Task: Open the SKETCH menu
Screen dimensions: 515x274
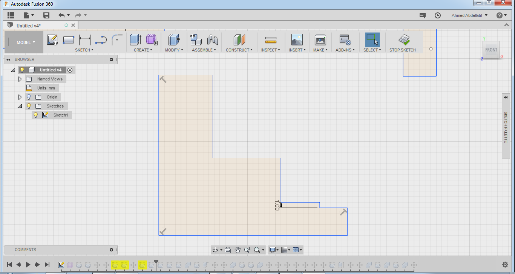Action: pyautogui.click(x=84, y=50)
